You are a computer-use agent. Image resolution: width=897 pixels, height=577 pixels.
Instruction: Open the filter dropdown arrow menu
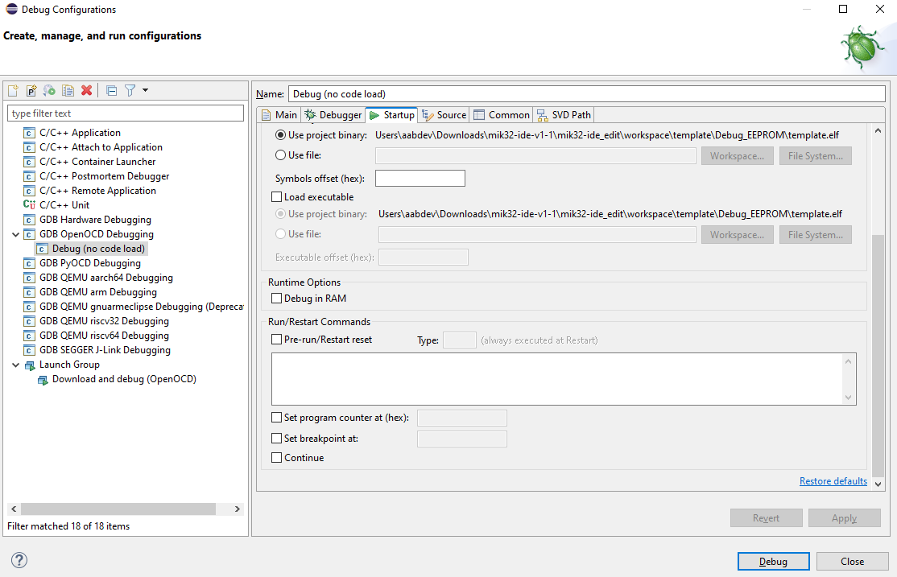(145, 90)
